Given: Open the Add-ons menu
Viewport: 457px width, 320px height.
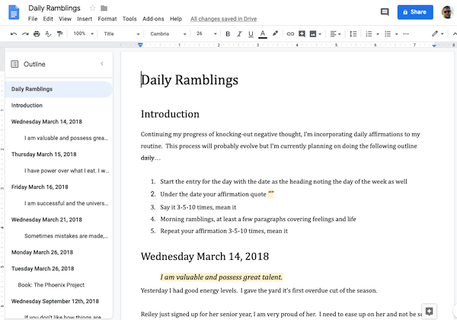Looking at the screenshot, I should (153, 18).
